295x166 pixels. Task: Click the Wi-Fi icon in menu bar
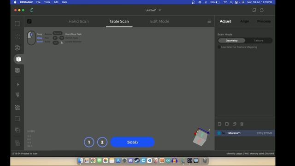[x=225, y=2]
